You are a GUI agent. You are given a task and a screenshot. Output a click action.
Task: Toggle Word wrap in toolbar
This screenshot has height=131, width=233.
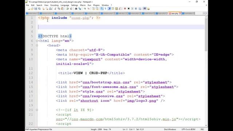pyautogui.click(x=102, y=9)
